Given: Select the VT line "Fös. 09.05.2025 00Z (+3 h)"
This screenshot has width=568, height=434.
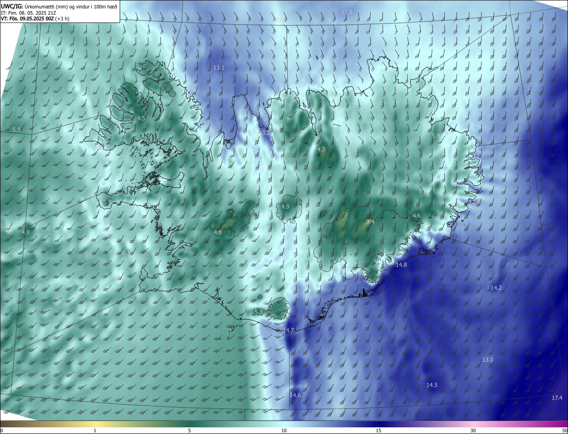Looking at the screenshot, I should [40, 19].
